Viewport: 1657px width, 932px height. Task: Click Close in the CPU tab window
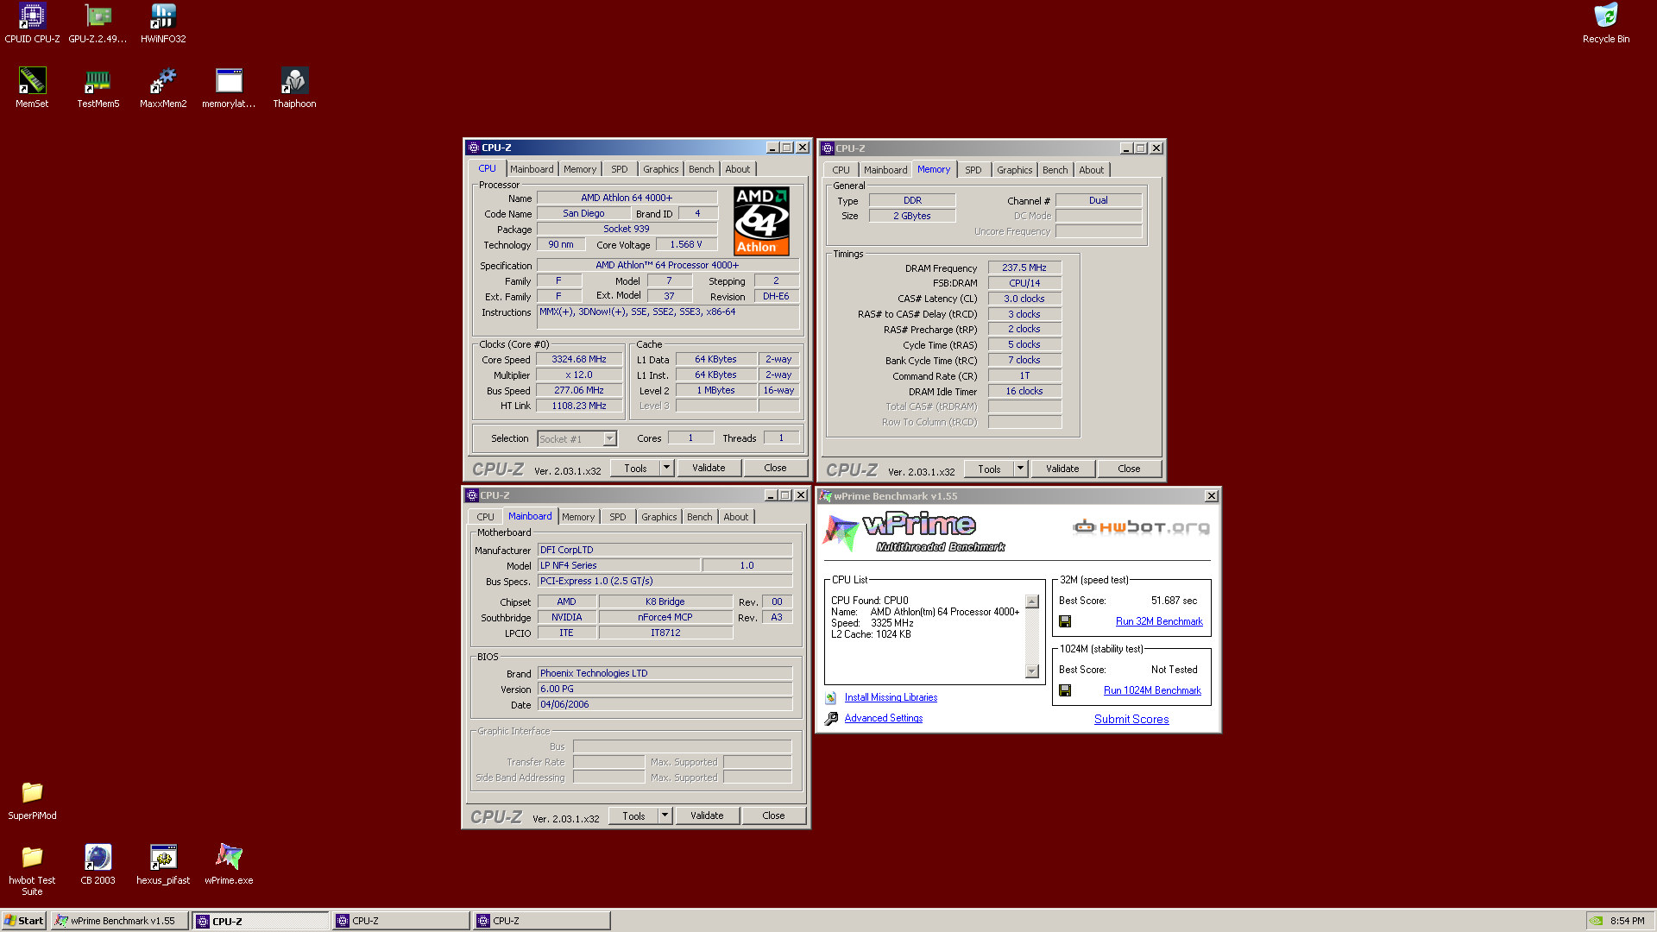click(775, 468)
